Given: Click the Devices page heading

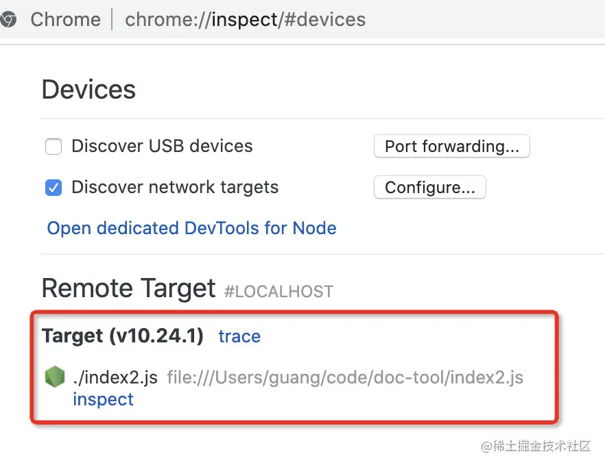Looking at the screenshot, I should pyautogui.click(x=88, y=90).
